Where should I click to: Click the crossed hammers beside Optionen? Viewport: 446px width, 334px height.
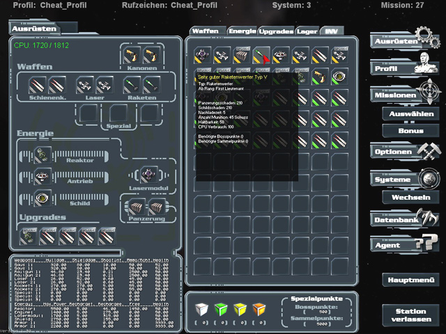point(429,151)
